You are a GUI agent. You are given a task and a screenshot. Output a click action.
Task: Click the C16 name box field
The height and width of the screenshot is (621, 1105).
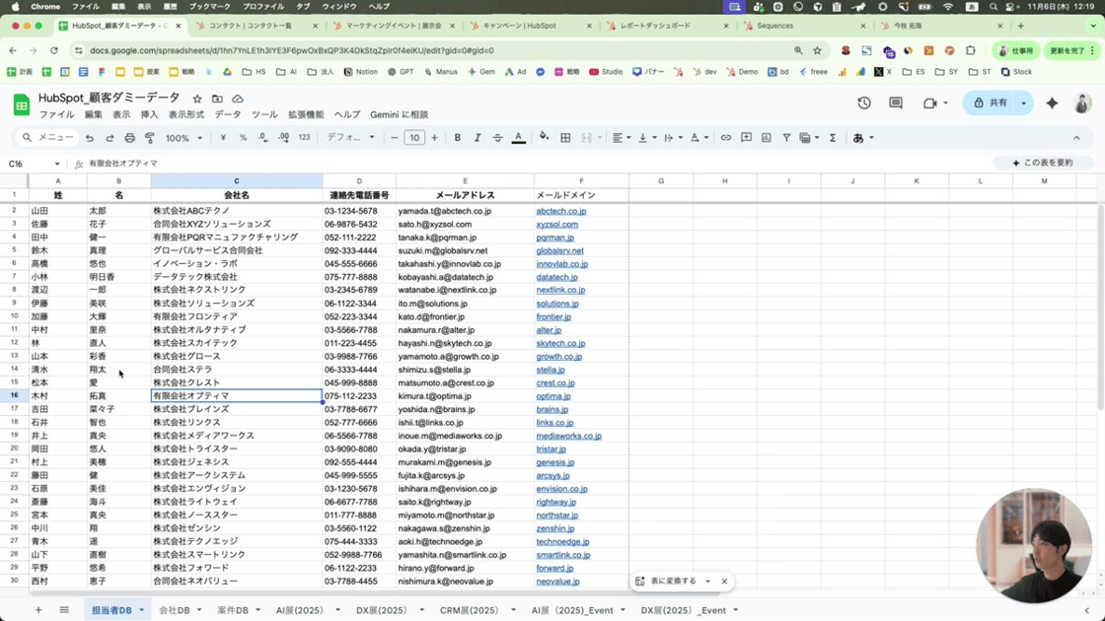30,164
